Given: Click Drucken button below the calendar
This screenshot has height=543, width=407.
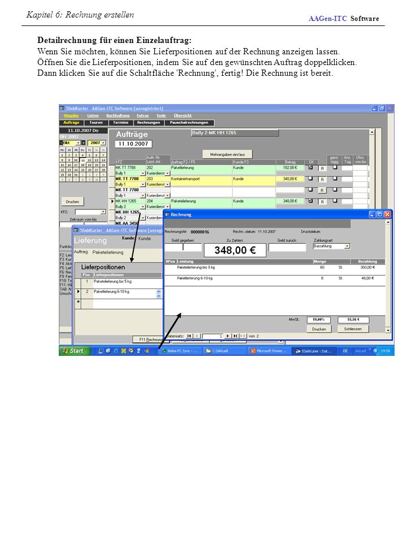Looking at the screenshot, I should 72,201.
